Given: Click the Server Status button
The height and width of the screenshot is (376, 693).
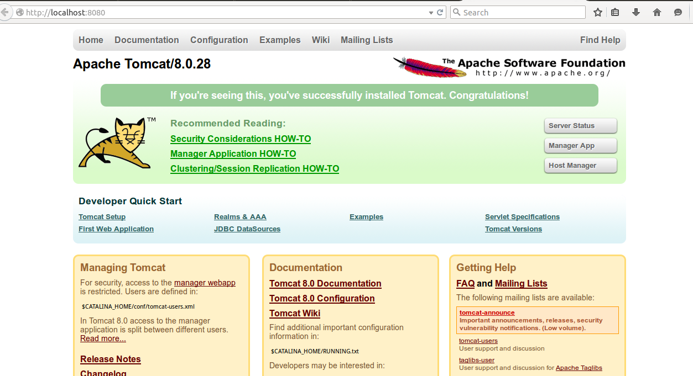Looking at the screenshot, I should pyautogui.click(x=580, y=126).
